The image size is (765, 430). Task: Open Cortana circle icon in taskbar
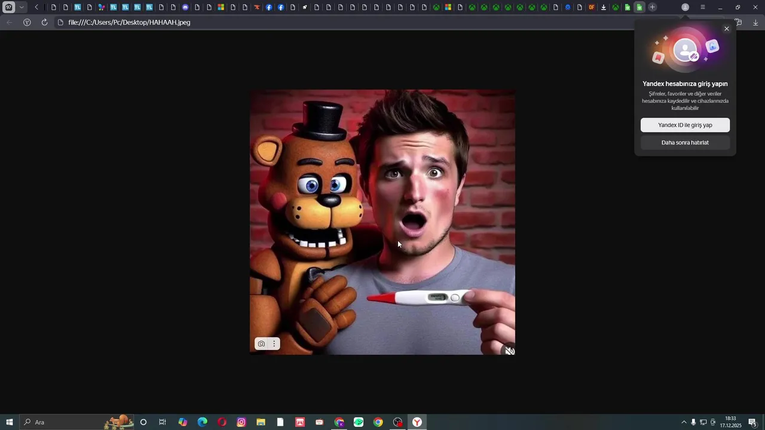click(143, 422)
